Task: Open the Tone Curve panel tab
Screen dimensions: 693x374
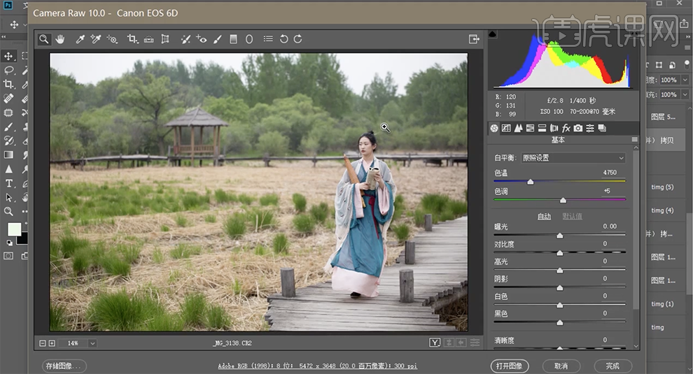Action: pos(506,128)
